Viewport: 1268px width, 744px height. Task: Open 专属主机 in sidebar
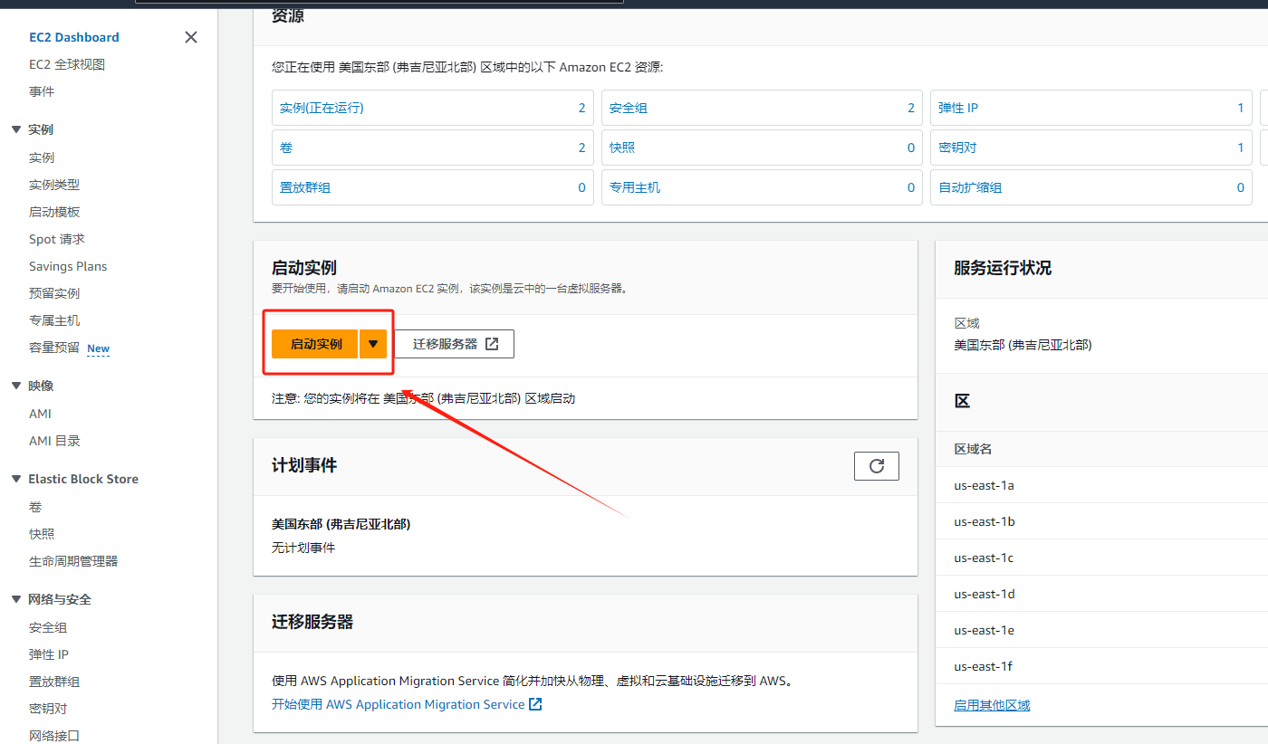pos(54,320)
